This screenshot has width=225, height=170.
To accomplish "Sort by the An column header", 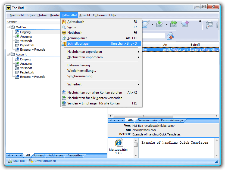I will tap(175, 45).
